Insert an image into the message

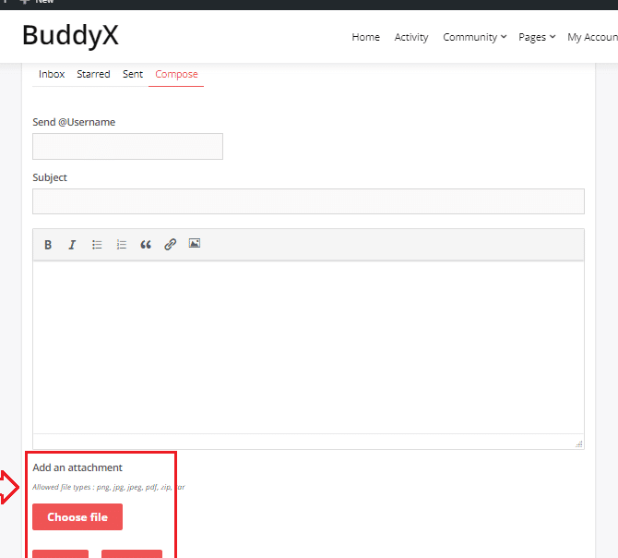[195, 244]
